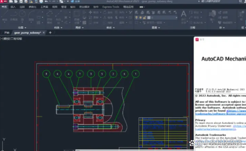Toggle layer lock padlock in layer dropdown
This screenshot has width=246, height=151.
[x=144, y=18]
